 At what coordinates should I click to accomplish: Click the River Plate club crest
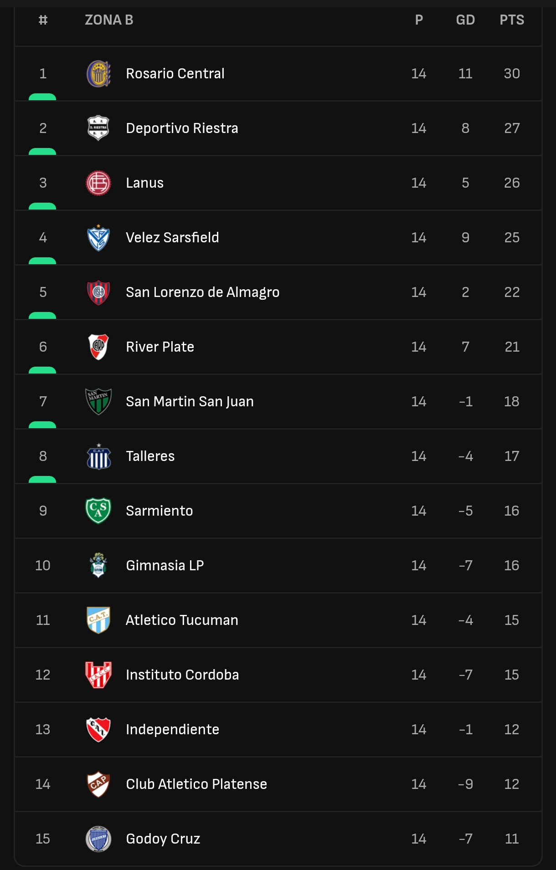coord(98,347)
